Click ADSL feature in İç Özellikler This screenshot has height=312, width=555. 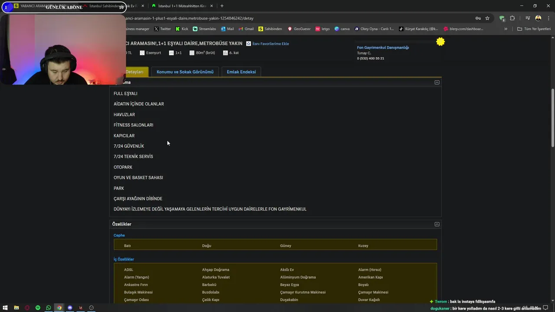(x=128, y=270)
